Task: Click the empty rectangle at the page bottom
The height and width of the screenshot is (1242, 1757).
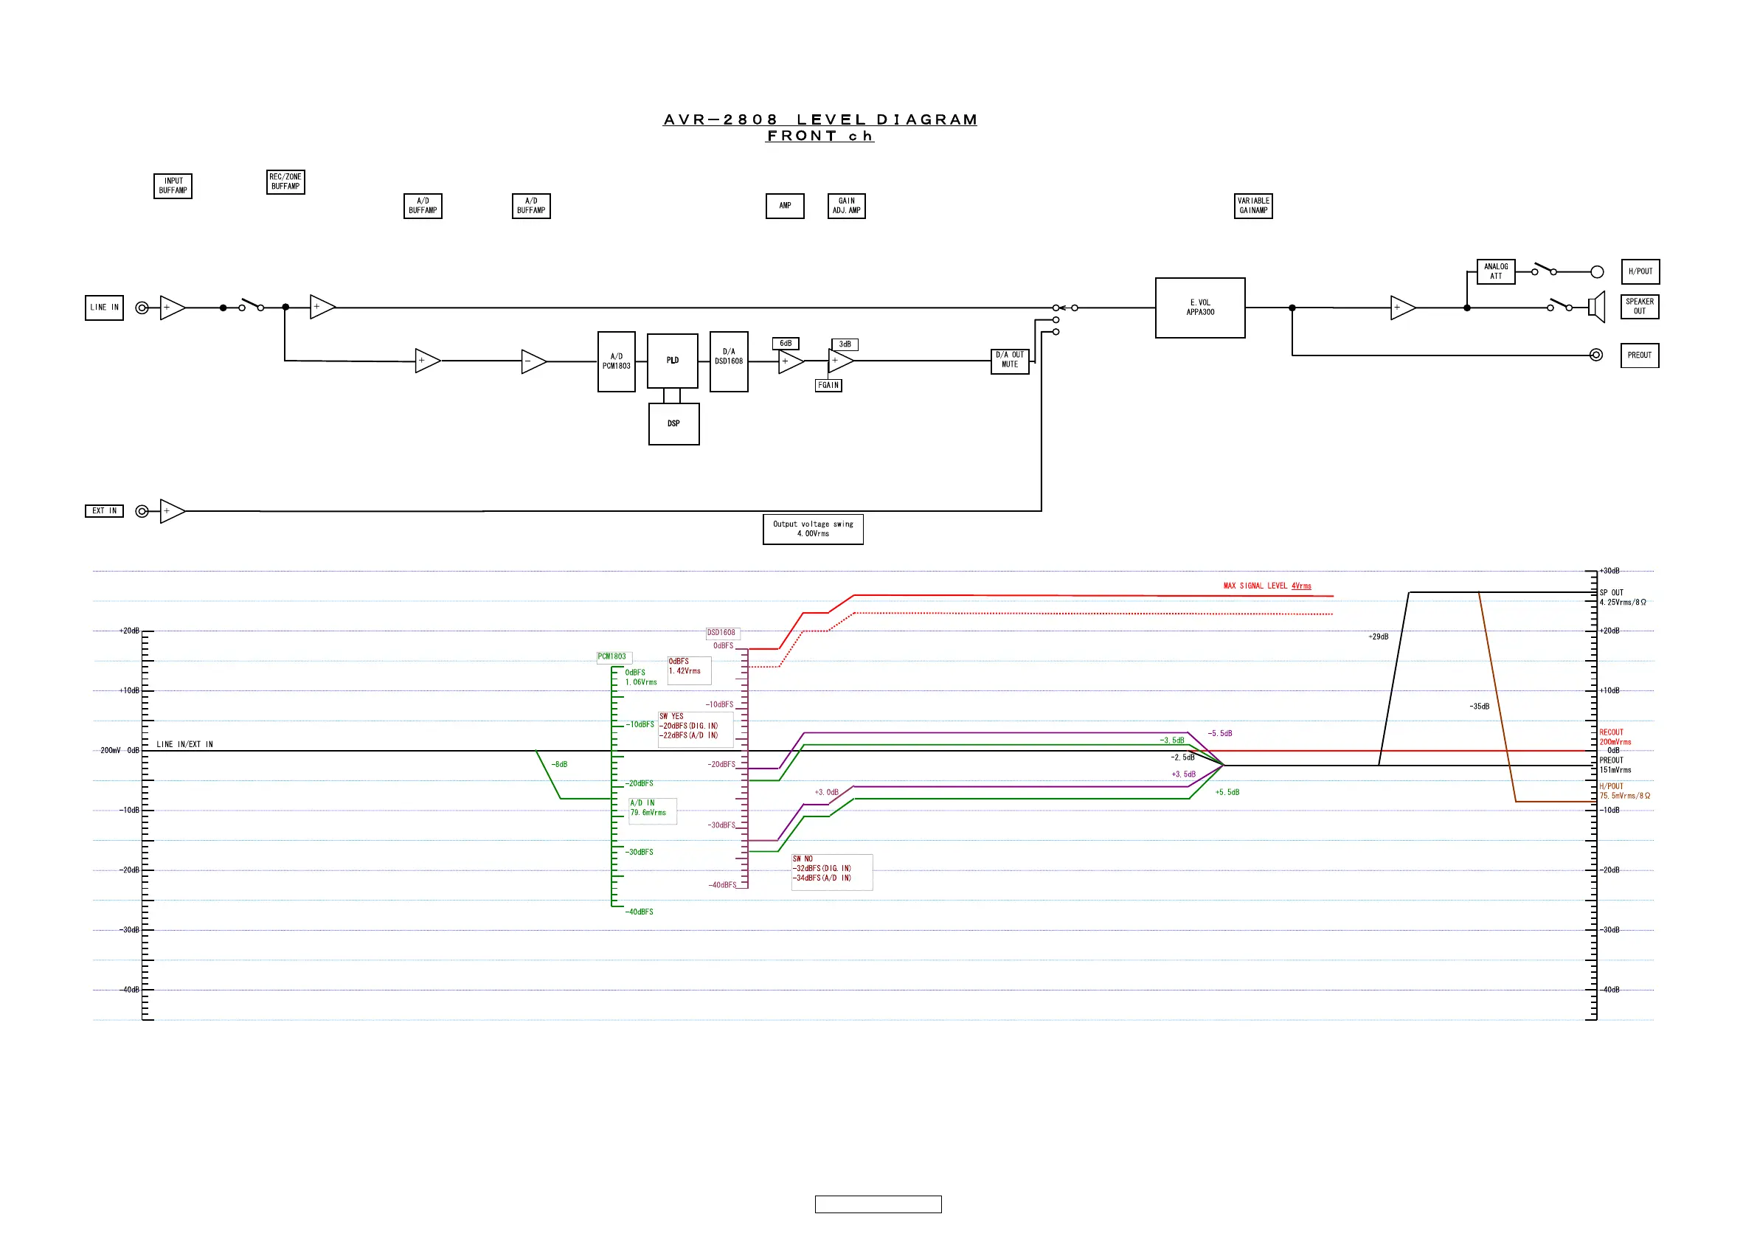Action: (x=878, y=1205)
